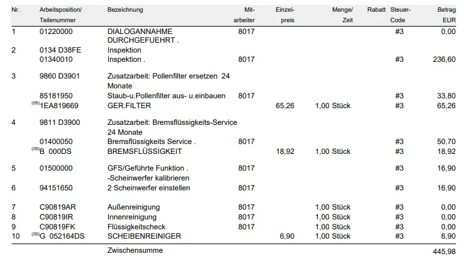Click the 'GFS/Geführte Funktion' description
The image size is (466, 259).
pos(147,168)
